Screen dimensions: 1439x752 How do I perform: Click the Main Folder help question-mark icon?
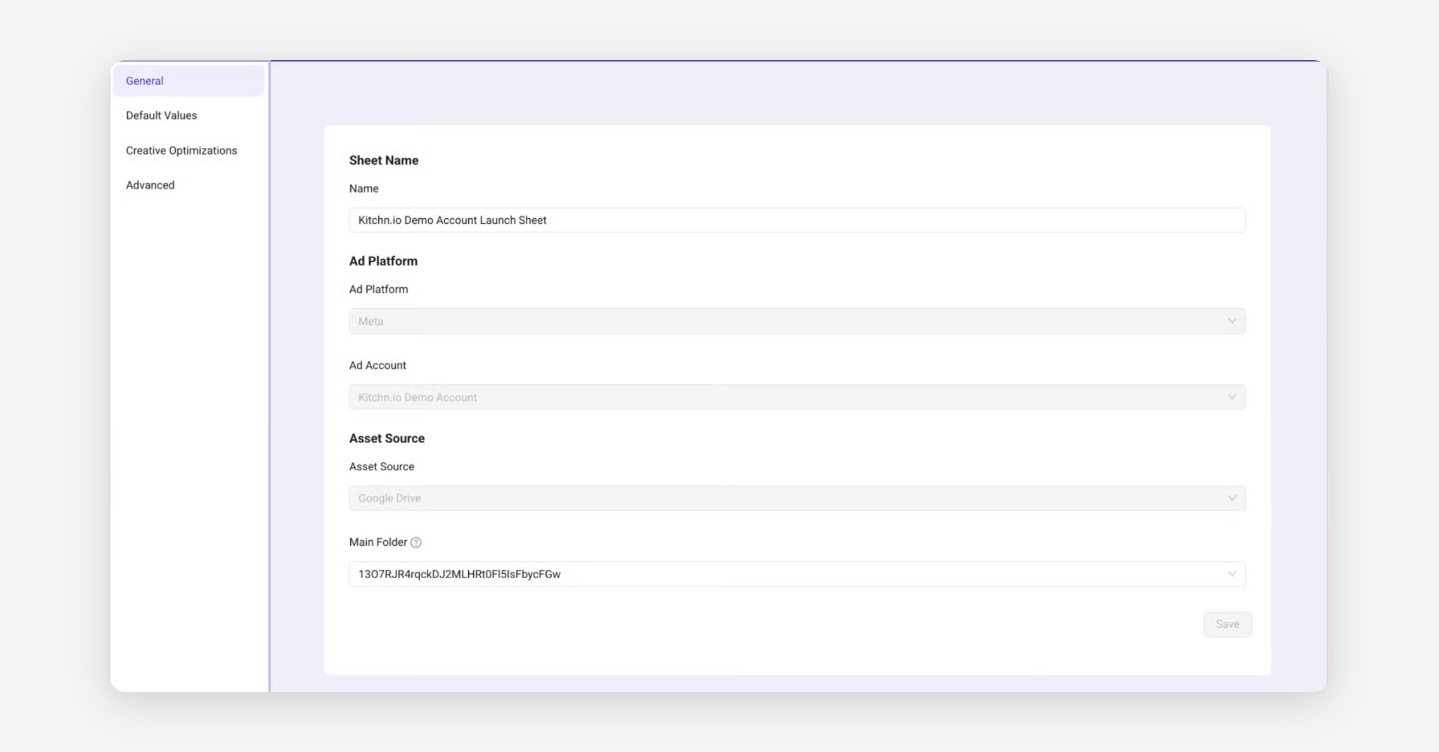tap(416, 542)
